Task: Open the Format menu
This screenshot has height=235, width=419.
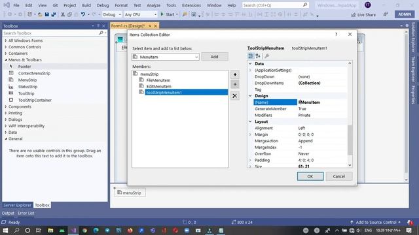Action: [121, 5]
